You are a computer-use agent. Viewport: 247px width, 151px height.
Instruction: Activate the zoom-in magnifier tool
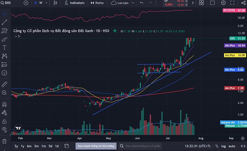pos(4,93)
